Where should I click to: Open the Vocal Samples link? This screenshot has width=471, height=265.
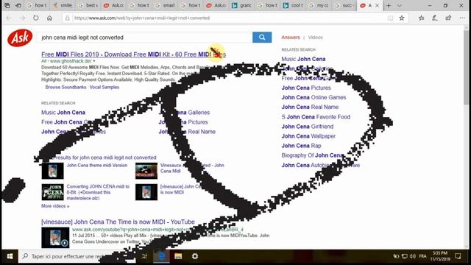(x=105, y=87)
